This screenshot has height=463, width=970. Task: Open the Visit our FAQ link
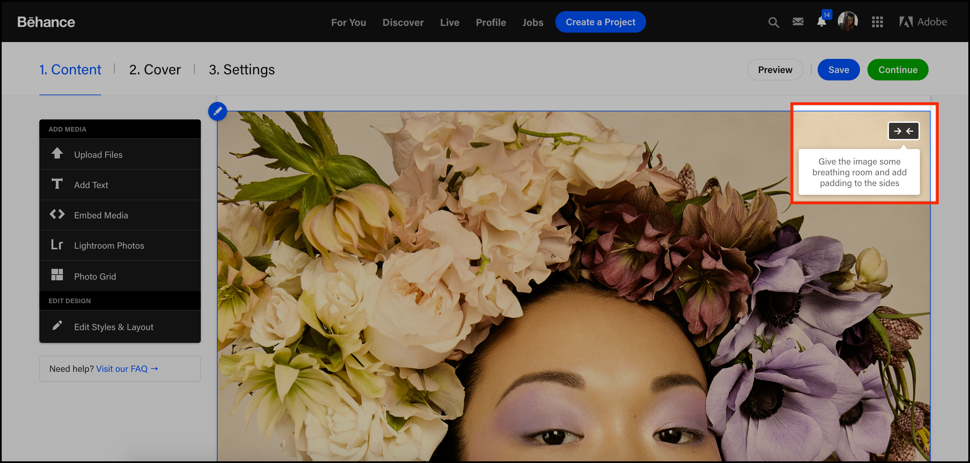[x=127, y=369]
